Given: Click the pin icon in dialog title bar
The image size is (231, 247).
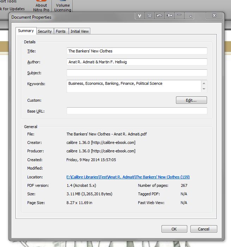Looking at the screenshot, I should [169, 15].
